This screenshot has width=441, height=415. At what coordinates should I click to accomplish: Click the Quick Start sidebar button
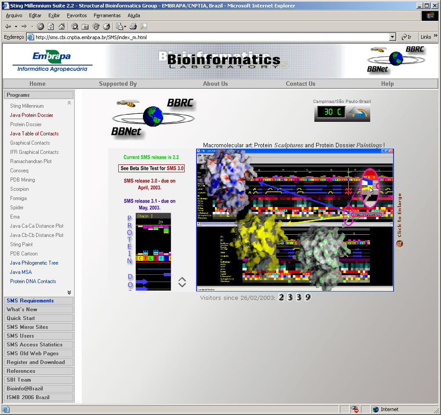coord(39,318)
